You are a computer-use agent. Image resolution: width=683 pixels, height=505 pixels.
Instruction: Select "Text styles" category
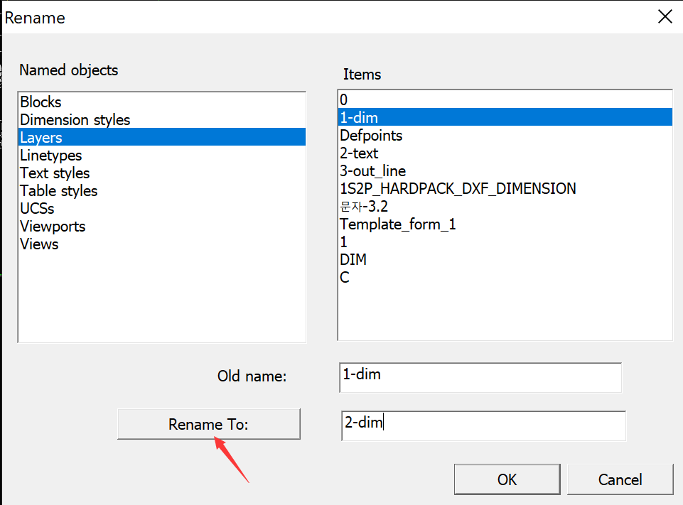point(55,173)
